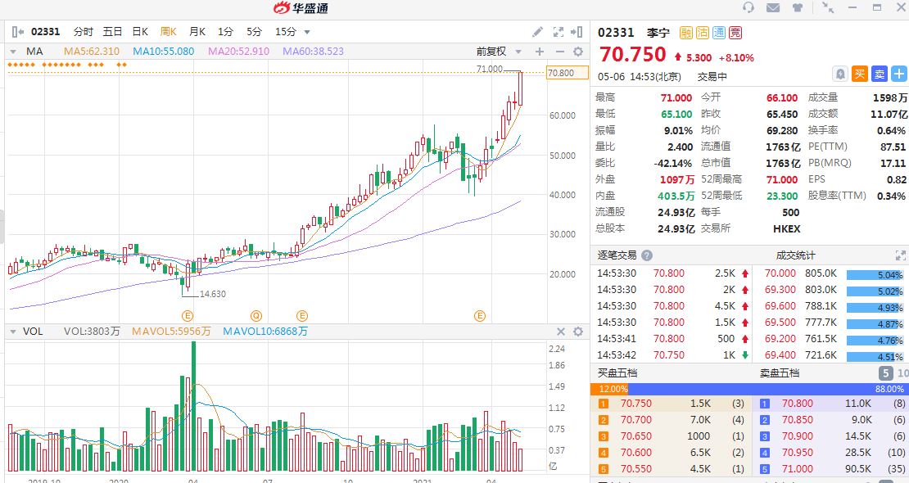Open the VOL indicator dropdown arrow
The height and width of the screenshot is (483, 909).
(x=12, y=332)
